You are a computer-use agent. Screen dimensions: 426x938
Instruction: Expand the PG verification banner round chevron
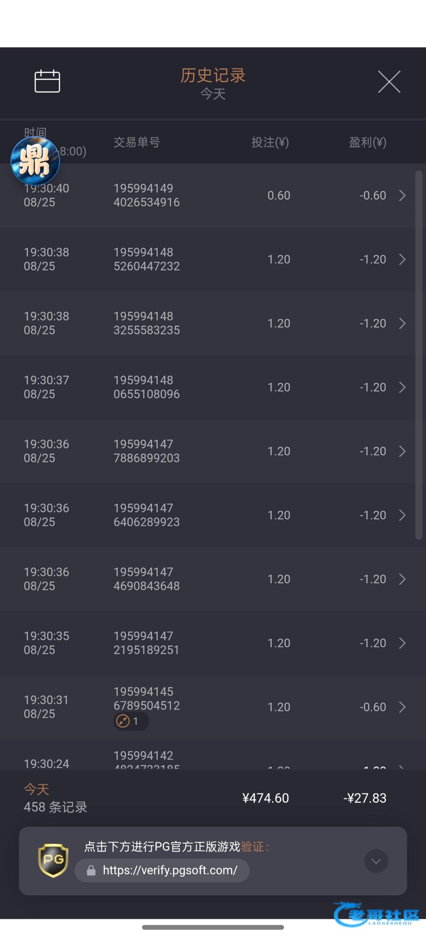pos(376,861)
